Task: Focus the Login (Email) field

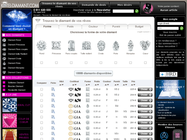Action: [170, 23]
